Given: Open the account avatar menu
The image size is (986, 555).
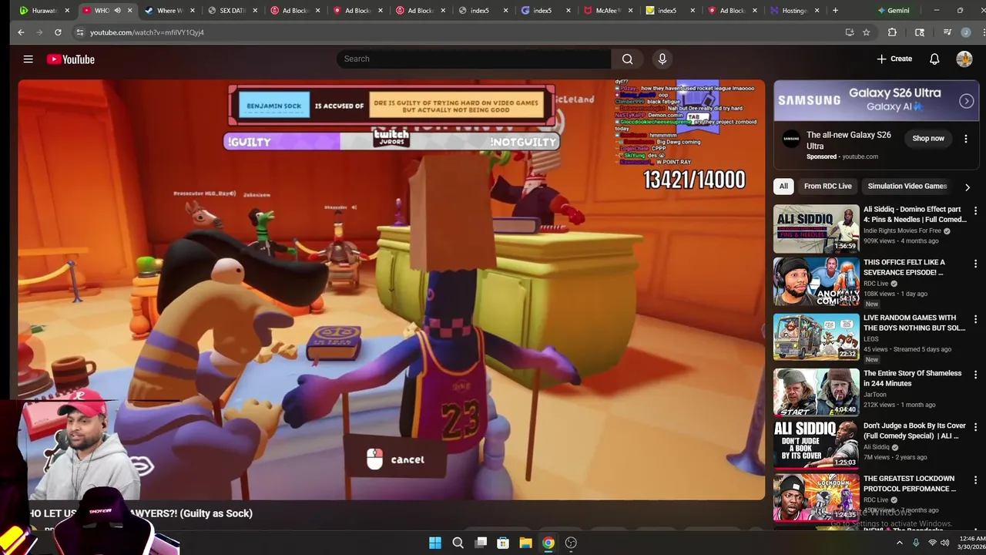Looking at the screenshot, I should 964,59.
